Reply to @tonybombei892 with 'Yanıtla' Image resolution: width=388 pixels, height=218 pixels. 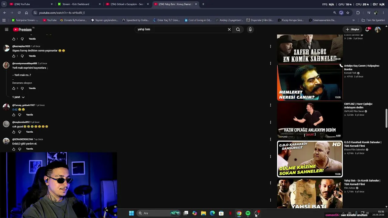click(29, 132)
